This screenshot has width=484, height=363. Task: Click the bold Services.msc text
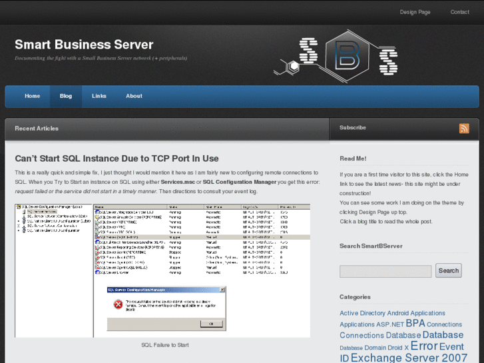click(x=178, y=182)
